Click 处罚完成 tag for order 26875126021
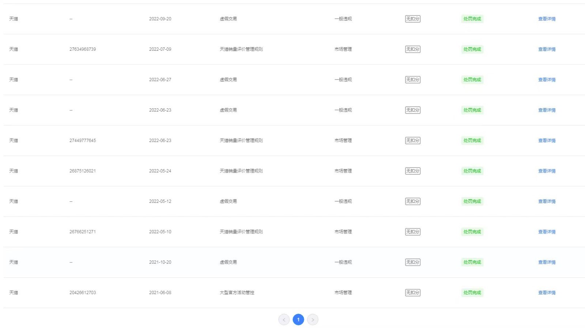Screen dimensions: 585x328 [472, 171]
